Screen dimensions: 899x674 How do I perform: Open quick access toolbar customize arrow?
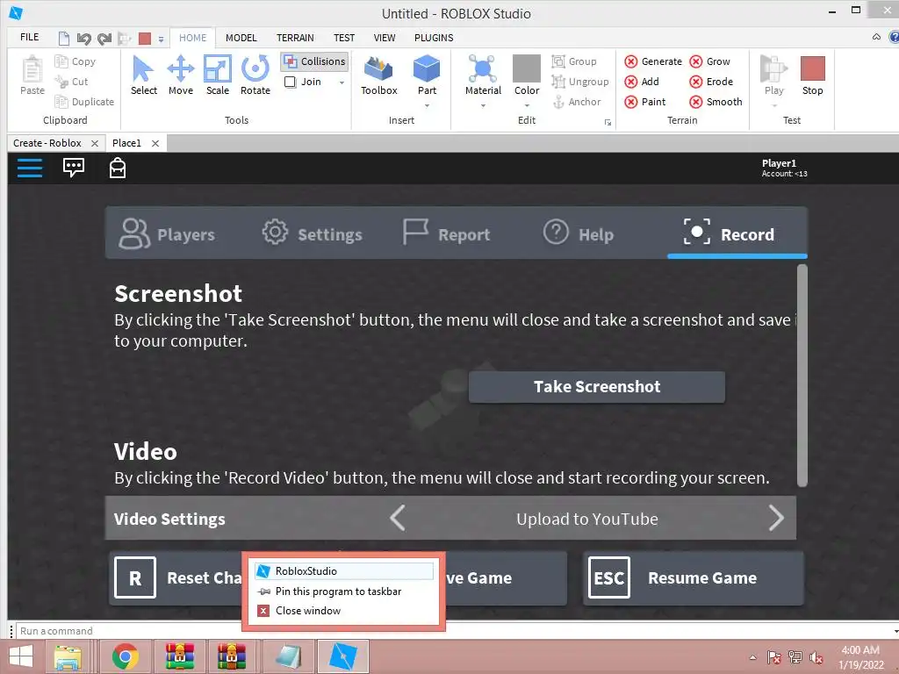pyautogui.click(x=162, y=39)
